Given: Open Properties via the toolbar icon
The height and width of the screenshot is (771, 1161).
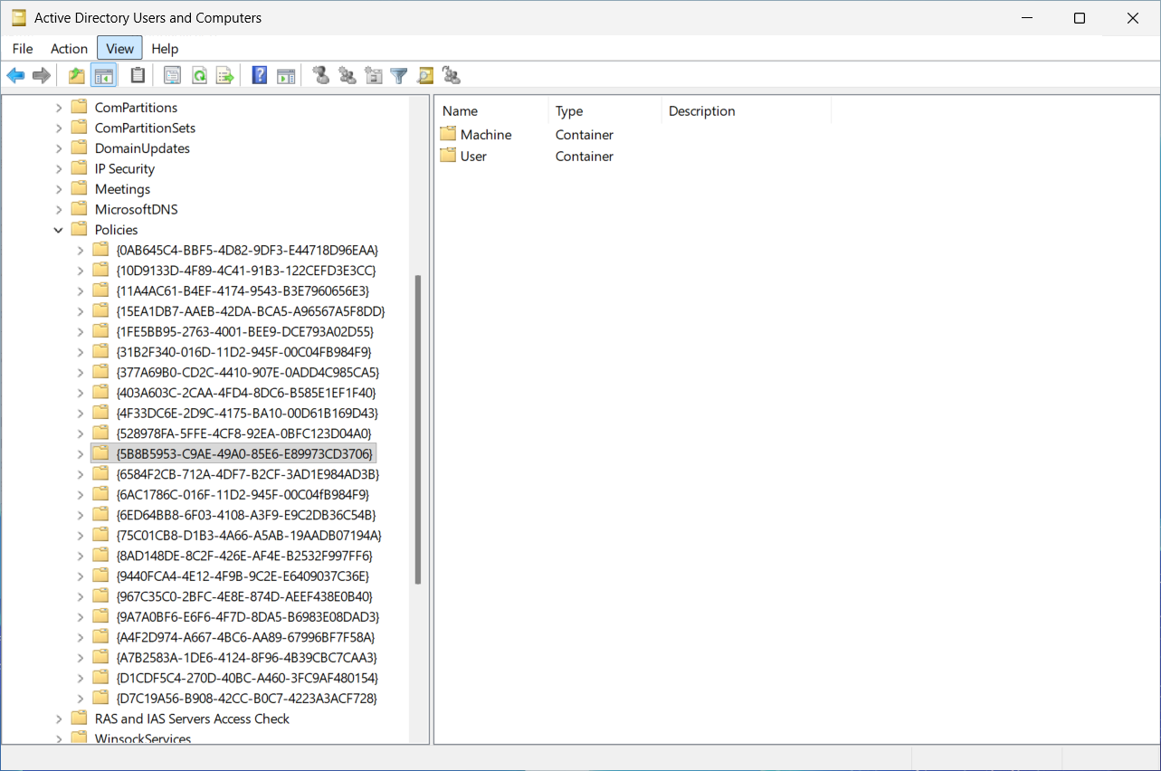Looking at the screenshot, I should (x=172, y=76).
